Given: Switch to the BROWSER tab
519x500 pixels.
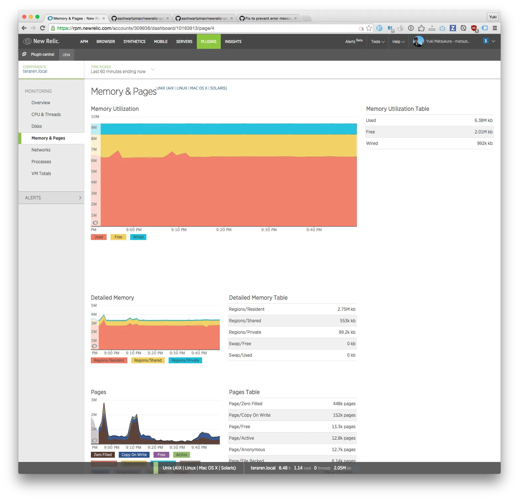Looking at the screenshot, I should 106,42.
